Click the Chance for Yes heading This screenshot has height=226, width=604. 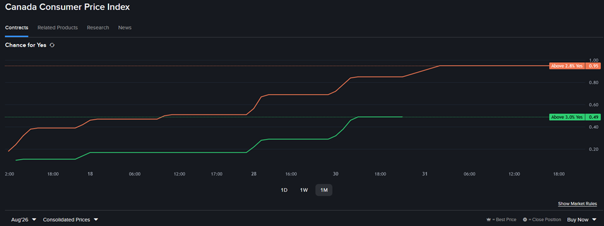pos(26,45)
